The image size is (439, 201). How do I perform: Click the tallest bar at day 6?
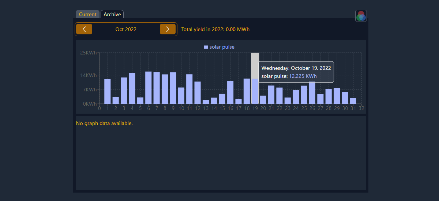(x=149, y=87)
